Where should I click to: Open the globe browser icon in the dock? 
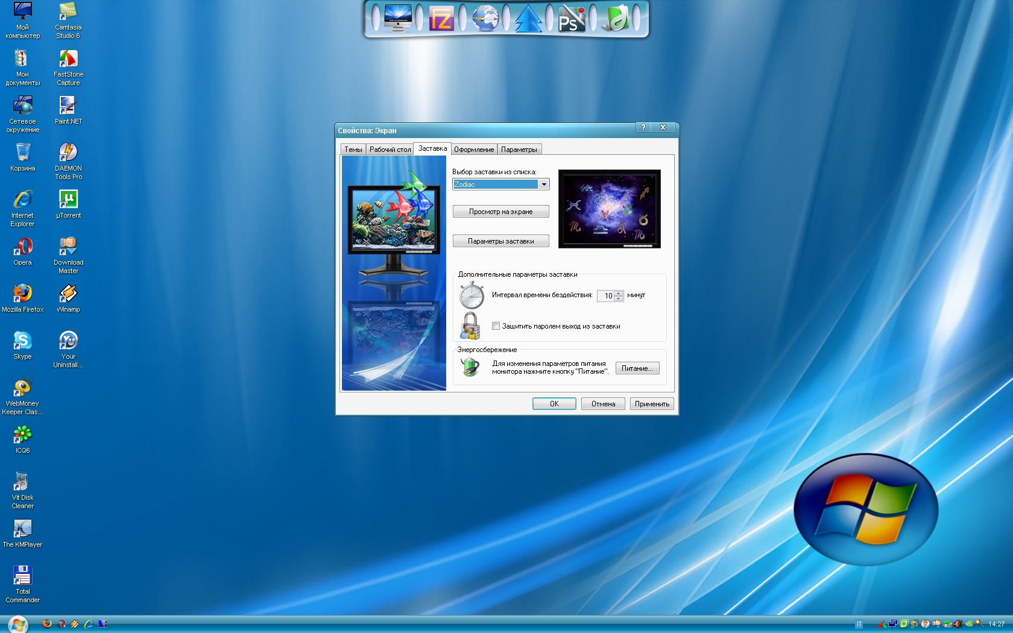[485, 18]
